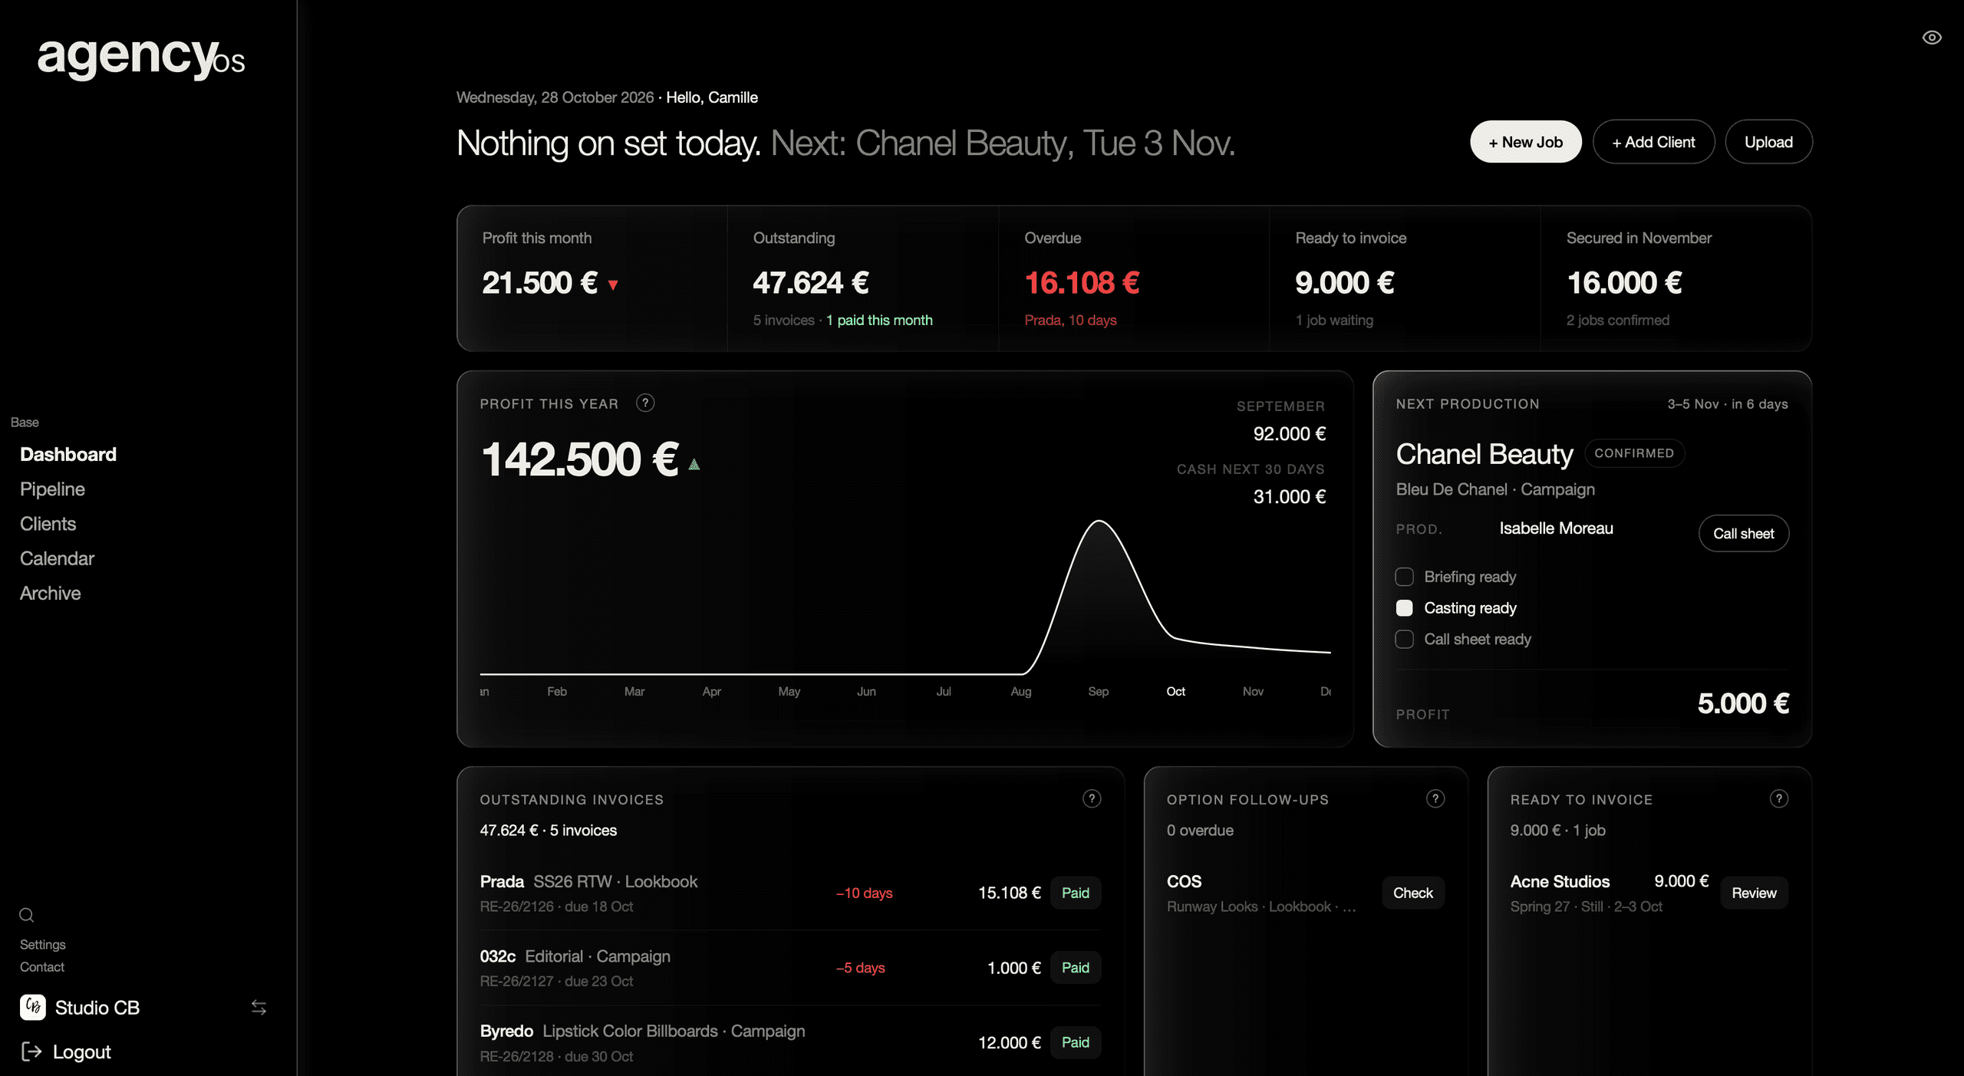The height and width of the screenshot is (1076, 1964).
Task: Mark the Prada invoice as Paid
Action: point(1075,893)
